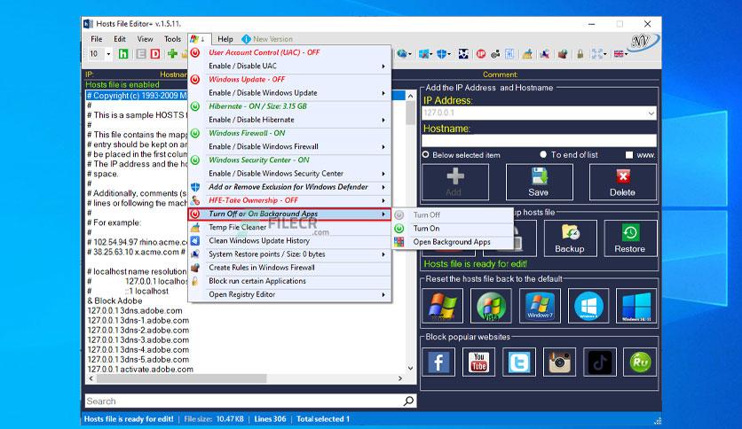The height and width of the screenshot is (429, 742).
Task: Select 'Below selected item' radio button
Action: pos(425,154)
